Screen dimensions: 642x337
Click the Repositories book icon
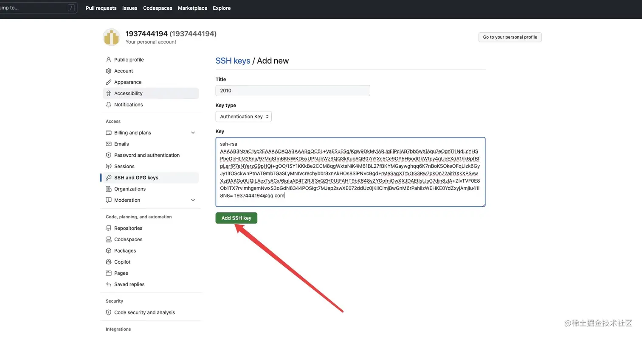(109, 228)
